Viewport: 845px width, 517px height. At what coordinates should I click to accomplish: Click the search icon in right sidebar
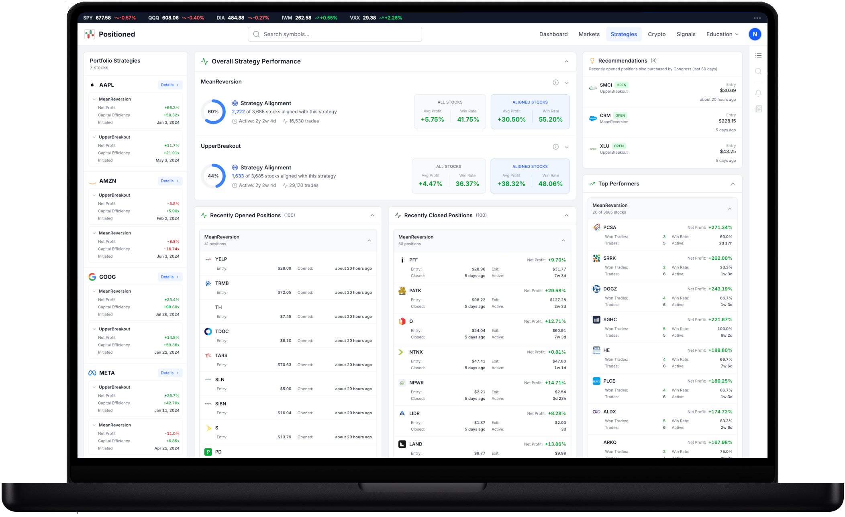758,71
